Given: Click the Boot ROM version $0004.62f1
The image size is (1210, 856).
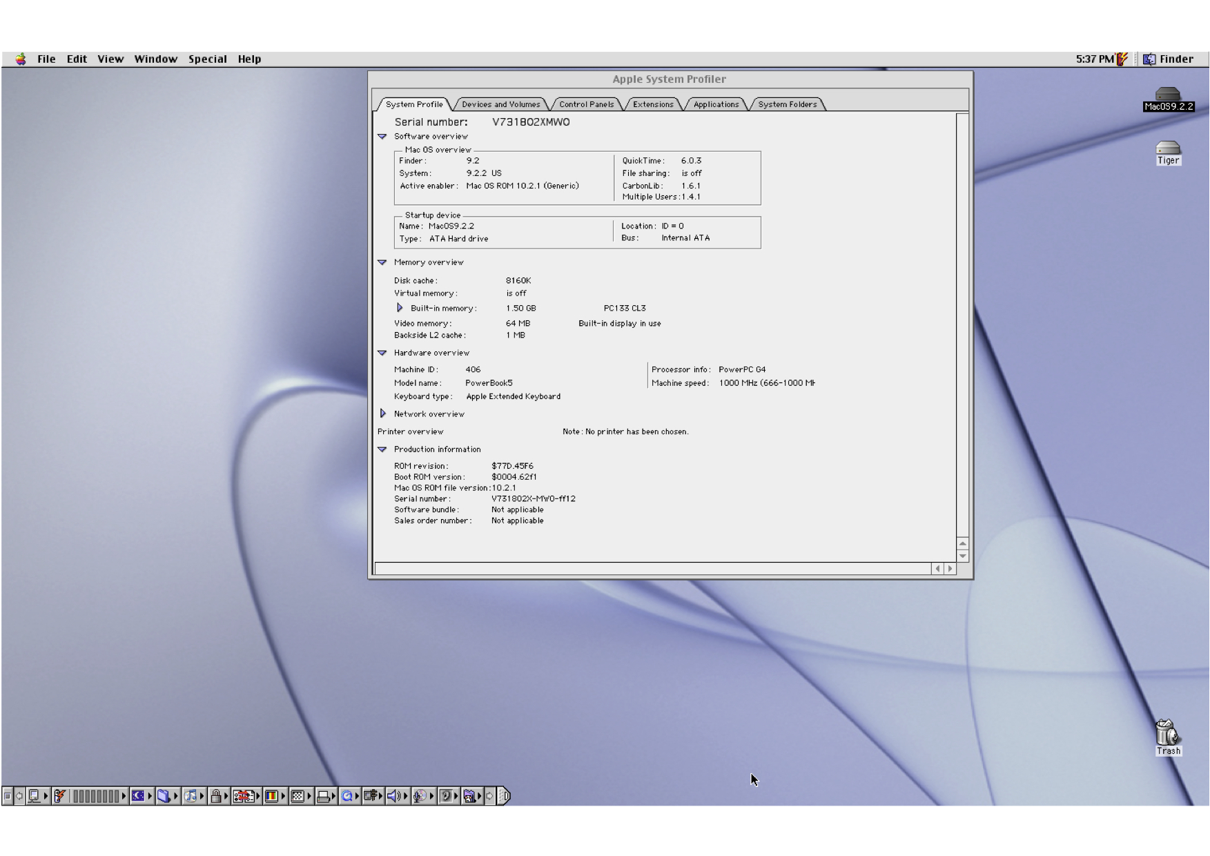Looking at the screenshot, I should point(514,477).
